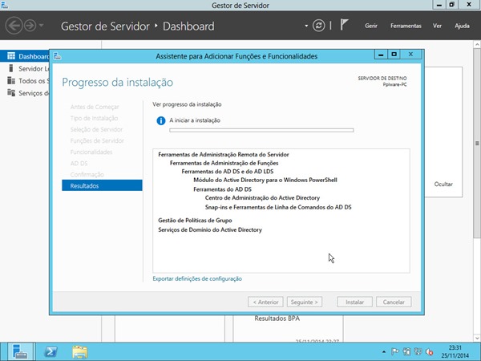Click the AD DS step in wizard
481x361 pixels.
(x=79, y=163)
